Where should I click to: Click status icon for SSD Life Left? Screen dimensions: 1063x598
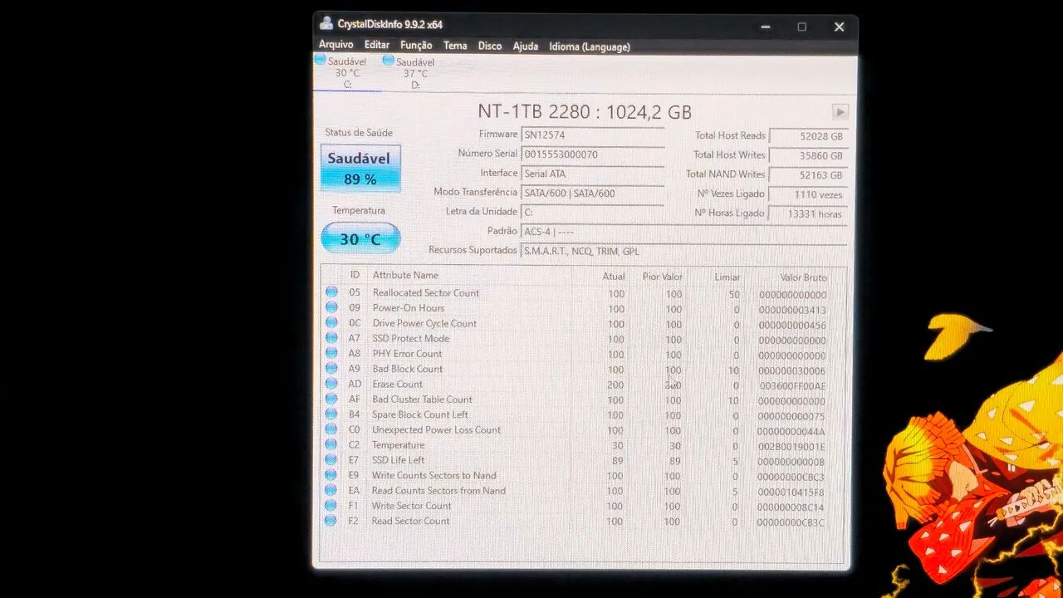pos(331,459)
